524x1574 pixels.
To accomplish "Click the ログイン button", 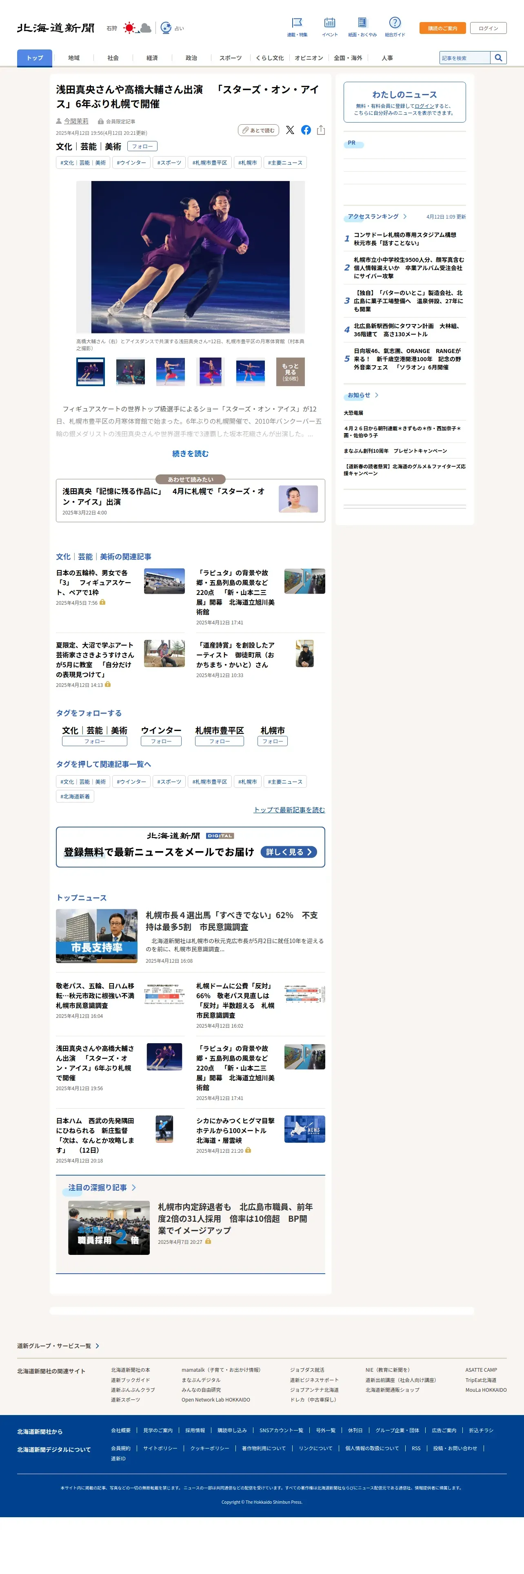I will coord(488,28).
